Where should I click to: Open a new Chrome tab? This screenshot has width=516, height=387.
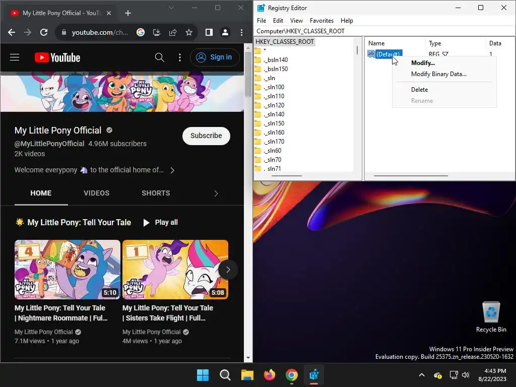pos(128,13)
